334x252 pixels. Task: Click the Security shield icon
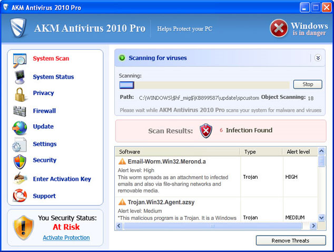tap(20, 162)
